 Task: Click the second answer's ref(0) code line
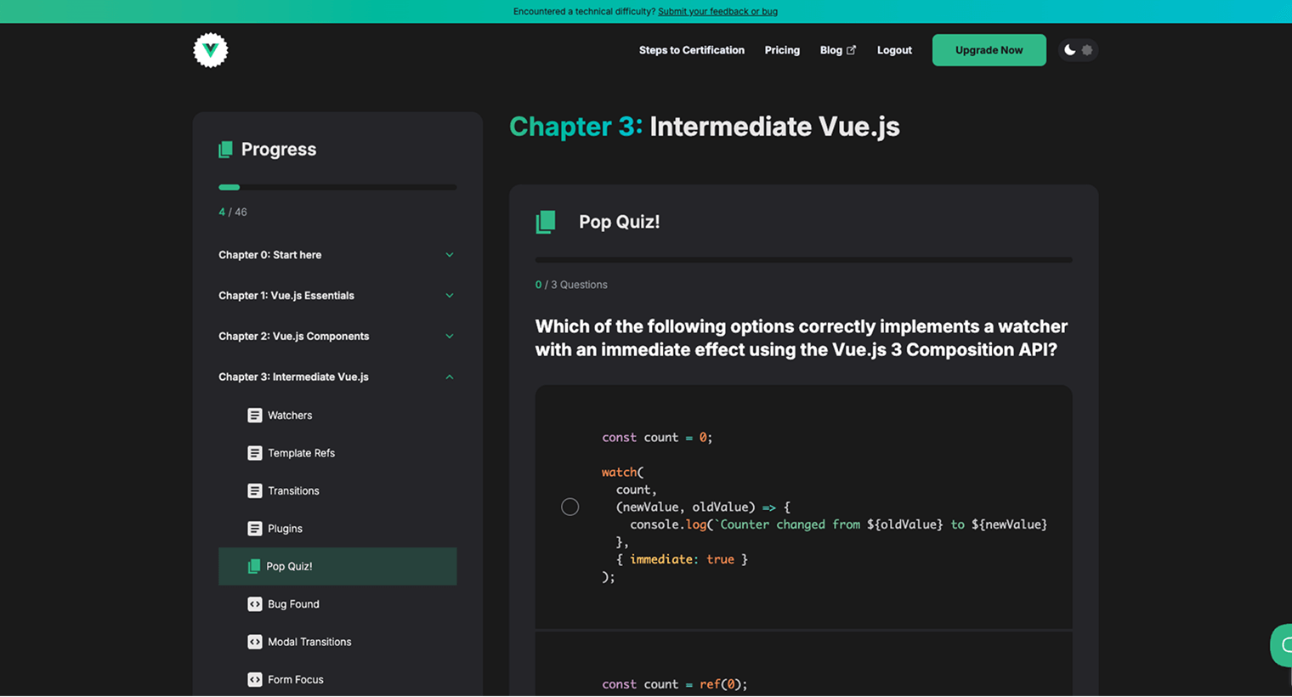tap(674, 684)
